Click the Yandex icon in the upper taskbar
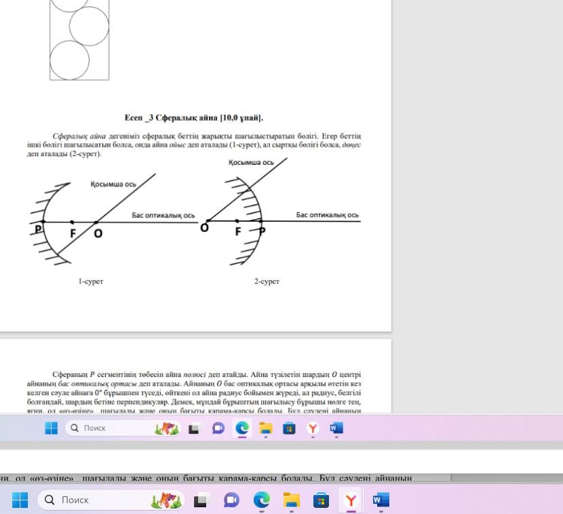Screen dimensions: 563x514 313,428
